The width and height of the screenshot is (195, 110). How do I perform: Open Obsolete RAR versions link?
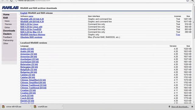pyautogui.click(x=31, y=37)
